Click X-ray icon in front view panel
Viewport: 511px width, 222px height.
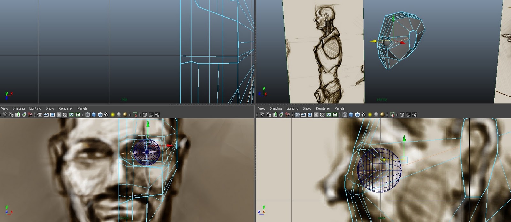[145, 115]
